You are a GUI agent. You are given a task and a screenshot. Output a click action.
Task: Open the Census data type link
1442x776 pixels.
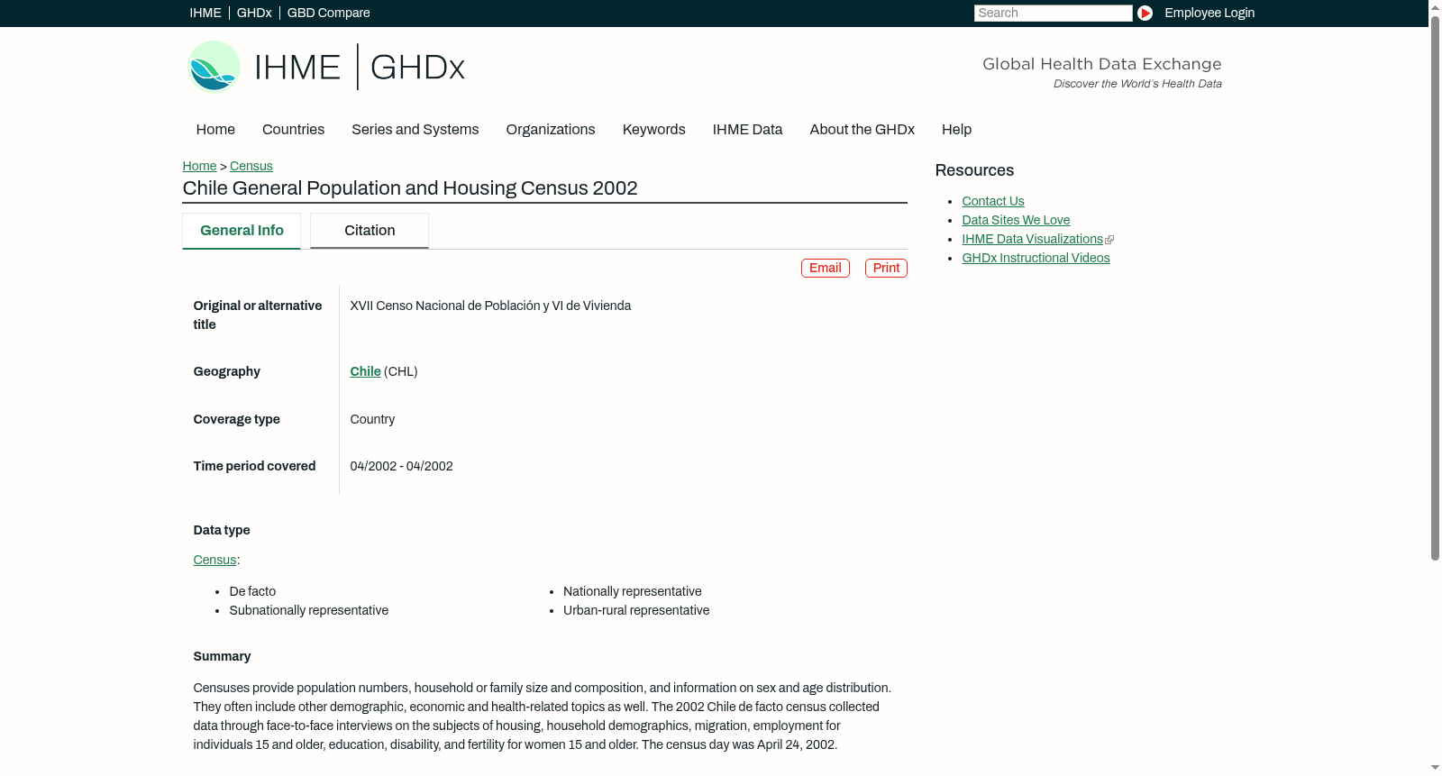click(214, 560)
